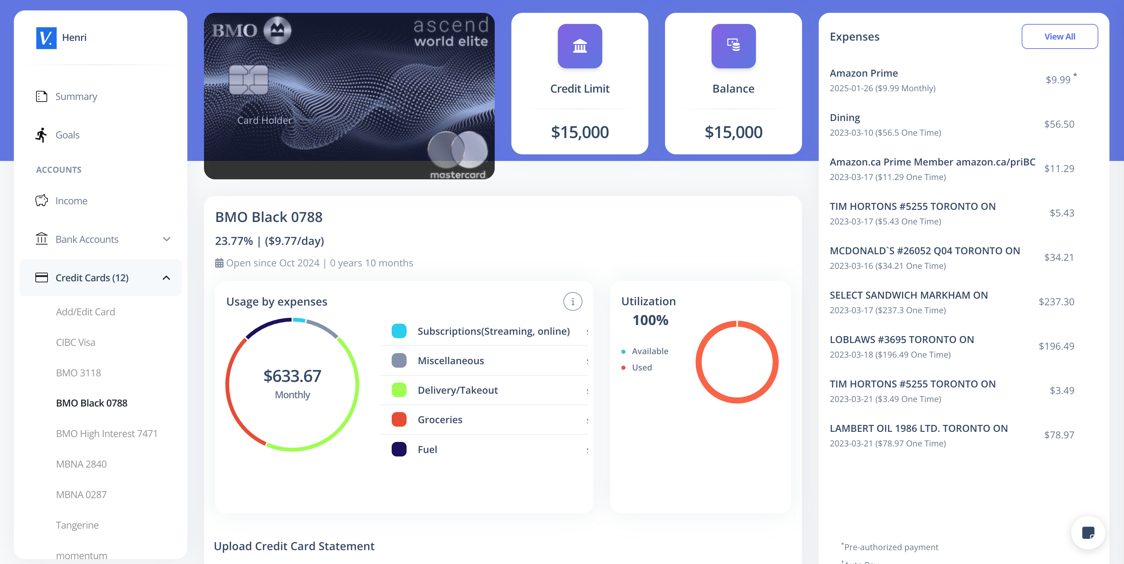
Task: Click the Amazon.ca Prime Member expense
Action: (x=952, y=169)
